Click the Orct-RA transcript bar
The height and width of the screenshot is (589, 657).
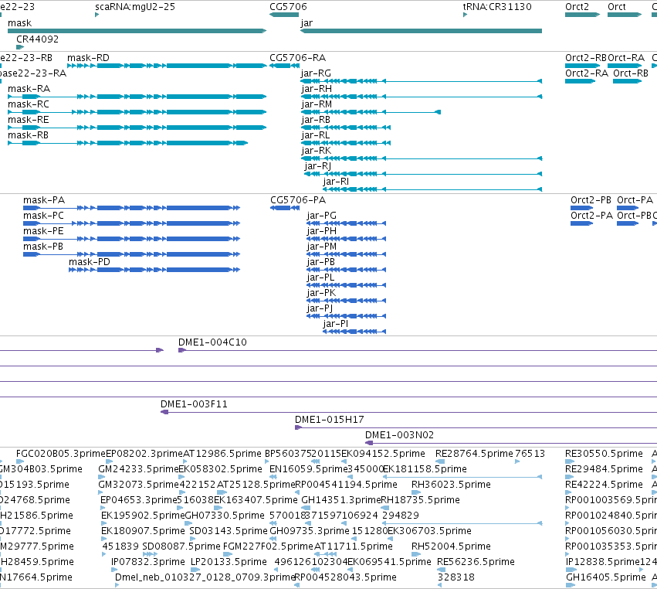tap(625, 66)
